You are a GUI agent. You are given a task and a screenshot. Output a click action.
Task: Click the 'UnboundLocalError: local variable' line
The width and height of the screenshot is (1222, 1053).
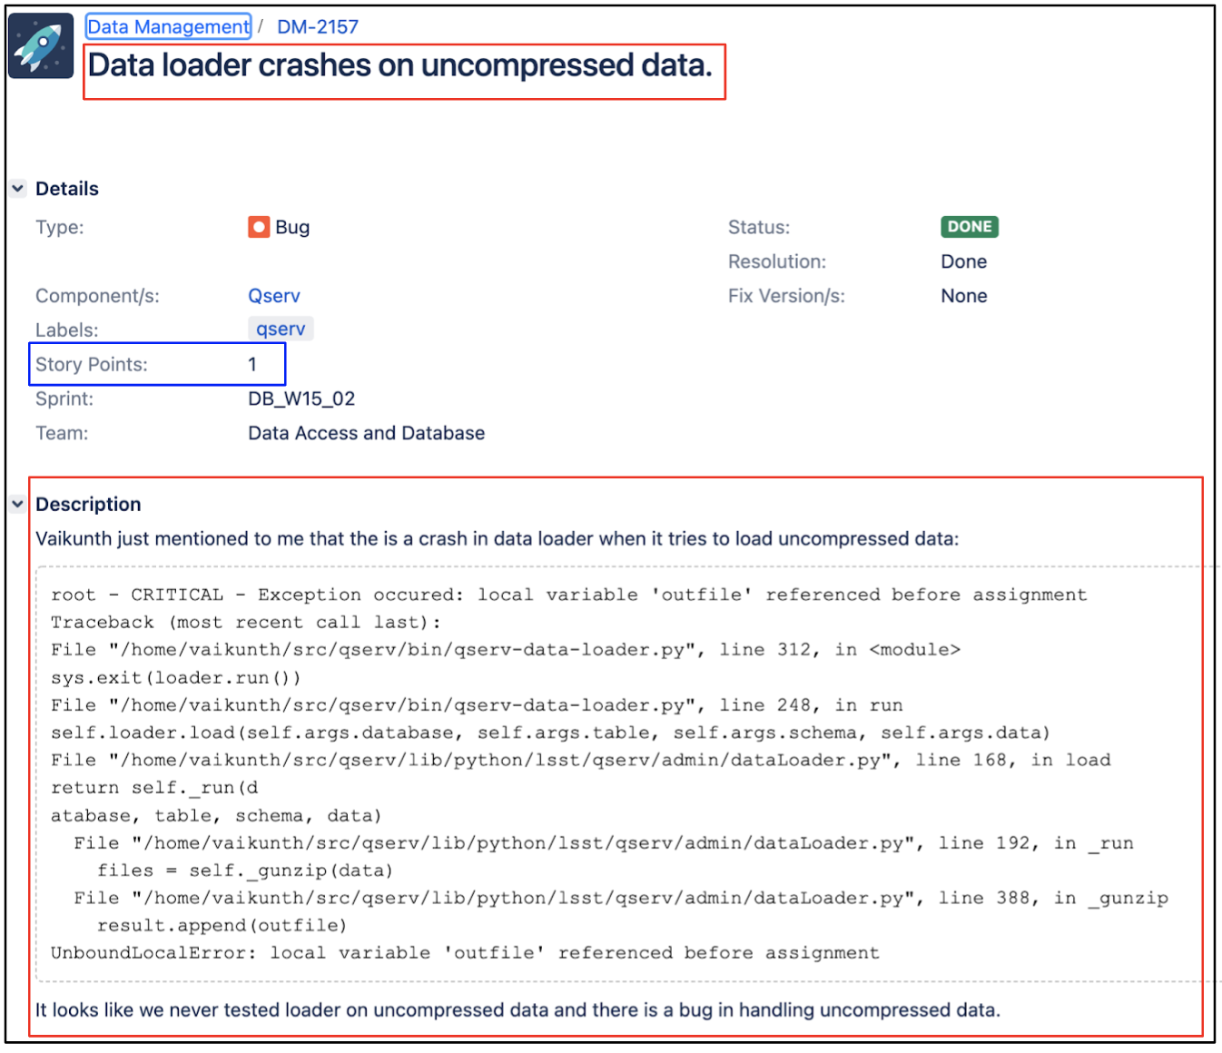click(465, 952)
